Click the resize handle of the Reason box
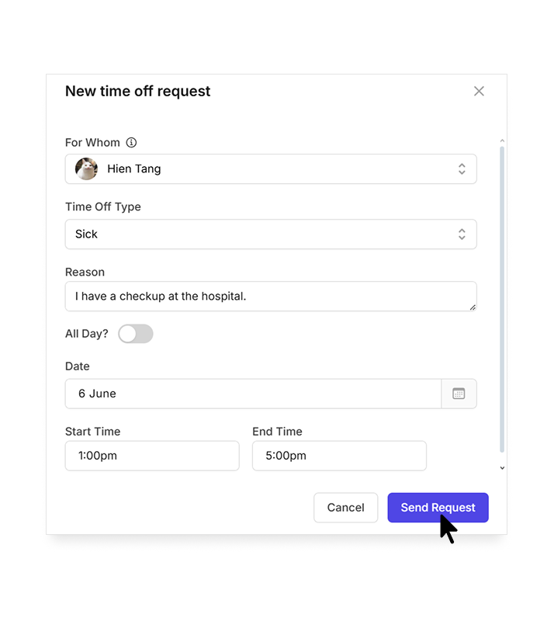Viewport: 554px width, 621px height. 473,307
